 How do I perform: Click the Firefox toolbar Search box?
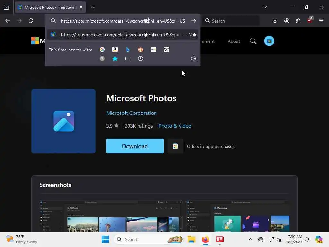(231, 21)
